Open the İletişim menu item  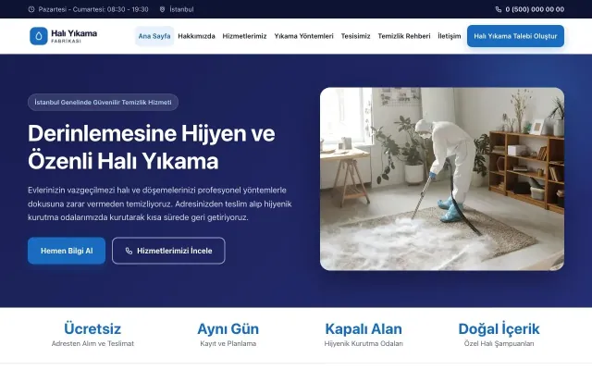tap(450, 36)
